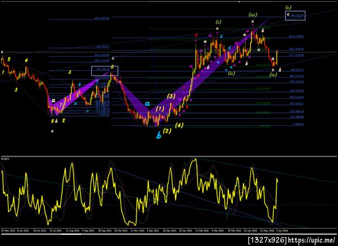This screenshot has height=246, width=338.
Task: Click the 11 Nov 2015 date label
Action: pos(136,230)
